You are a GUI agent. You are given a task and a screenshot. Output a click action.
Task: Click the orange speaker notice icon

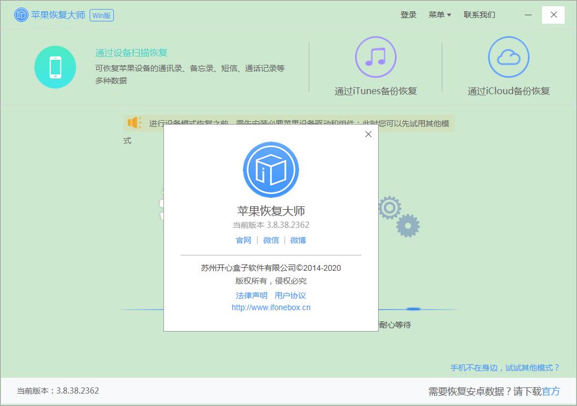pyautogui.click(x=135, y=123)
